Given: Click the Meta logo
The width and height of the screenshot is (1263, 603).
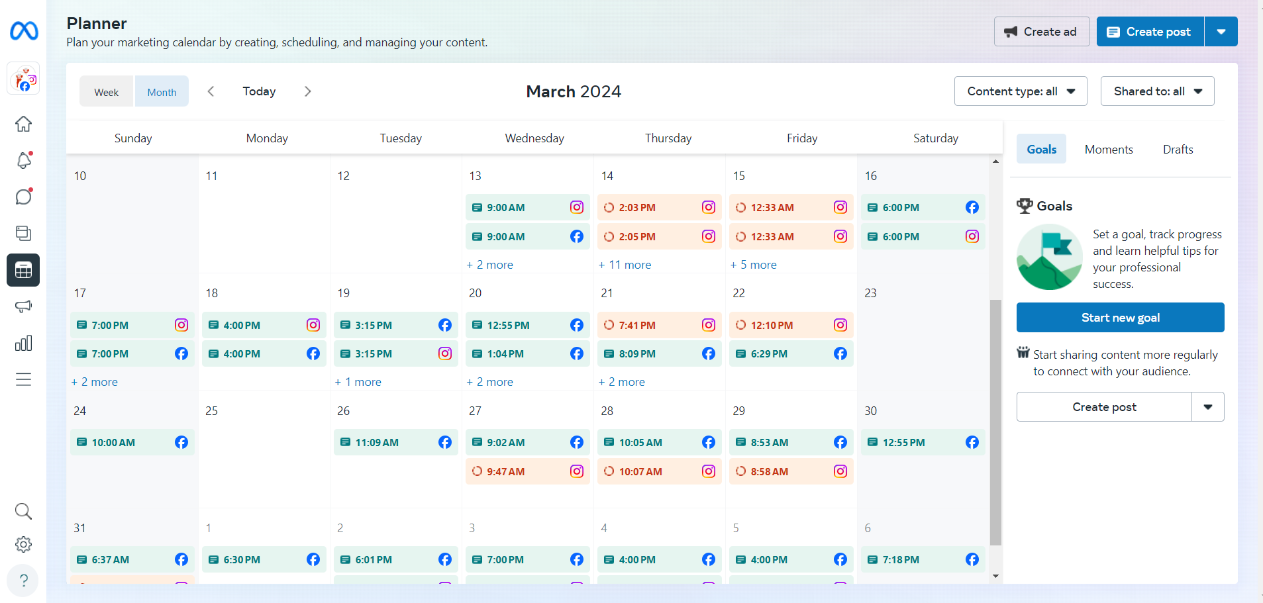Looking at the screenshot, I should [x=24, y=31].
